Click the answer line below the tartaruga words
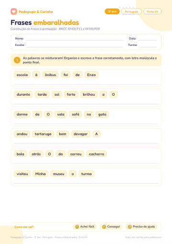 click(86, 144)
